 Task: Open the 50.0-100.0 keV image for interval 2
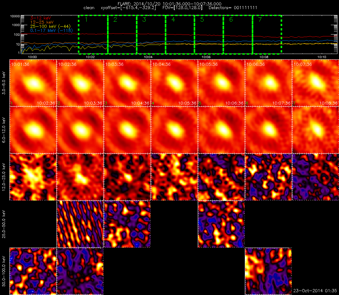[80, 271]
